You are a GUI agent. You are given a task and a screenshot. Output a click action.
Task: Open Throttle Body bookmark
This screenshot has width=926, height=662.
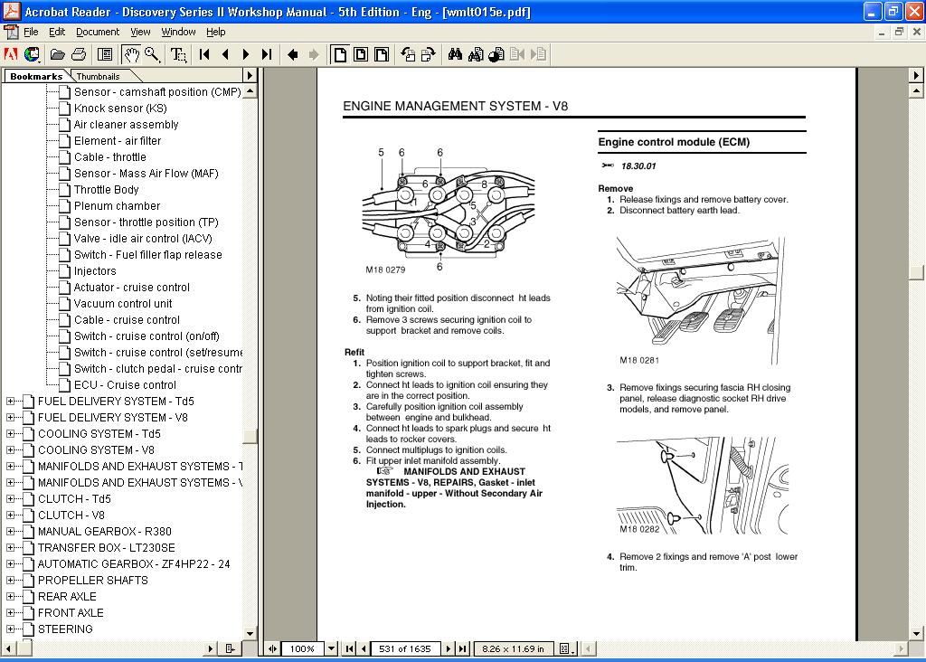pos(107,190)
